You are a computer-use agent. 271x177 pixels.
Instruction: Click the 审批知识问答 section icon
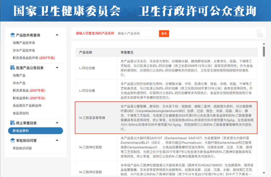13,140
